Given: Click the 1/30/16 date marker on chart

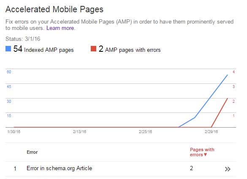Looking at the screenshot, I should point(14,131).
